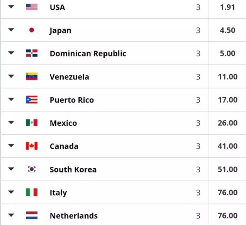
Task: Open the South Korea team name
Action: pos(73,169)
